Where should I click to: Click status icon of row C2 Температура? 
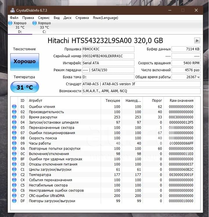tap(14, 175)
